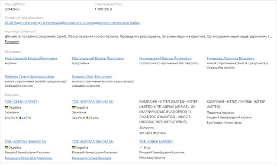Select the ЄДРПОУ code 20942626
This screenshot has width=277, height=166.
point(12,9)
